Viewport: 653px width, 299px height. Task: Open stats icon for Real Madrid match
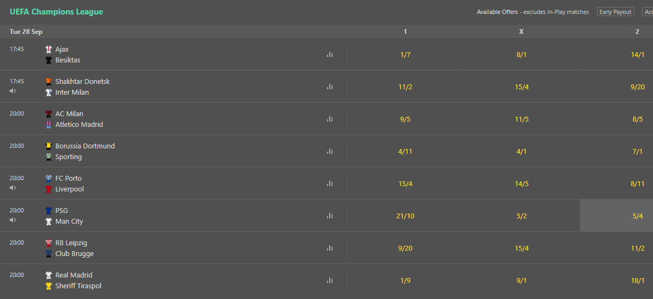click(x=330, y=280)
